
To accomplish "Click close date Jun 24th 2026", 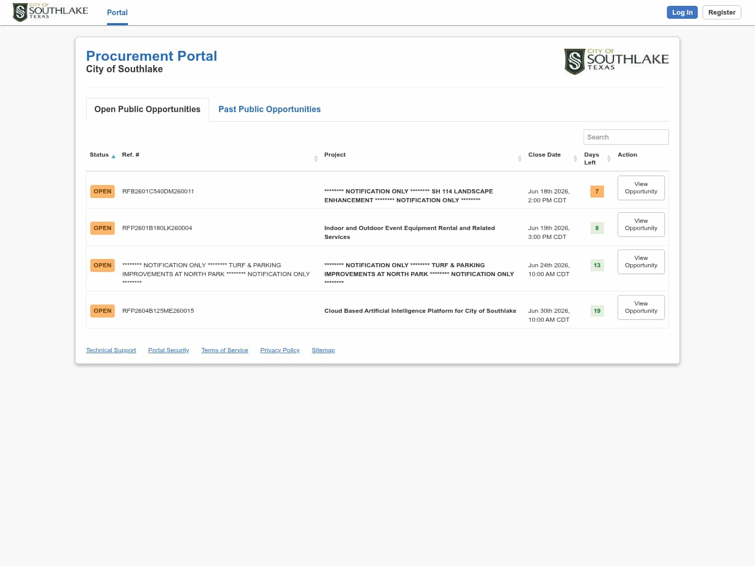I will tap(549, 269).
